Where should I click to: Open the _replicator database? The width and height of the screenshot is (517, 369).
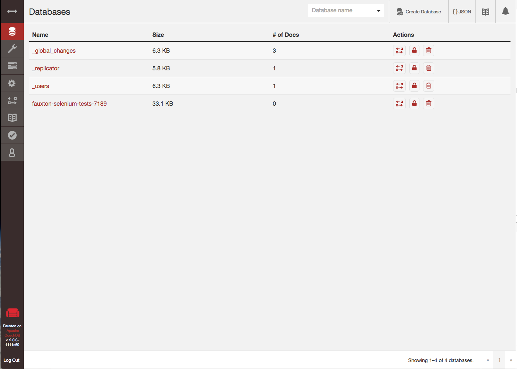46,68
